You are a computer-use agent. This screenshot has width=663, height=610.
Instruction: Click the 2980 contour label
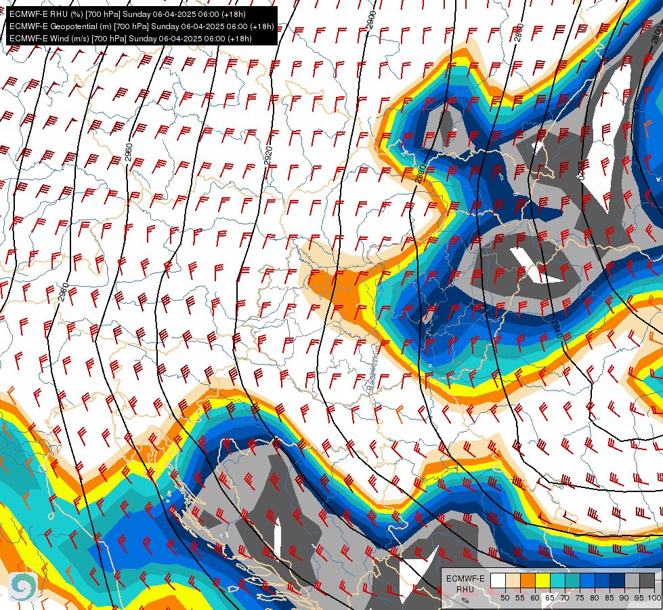tap(64, 292)
